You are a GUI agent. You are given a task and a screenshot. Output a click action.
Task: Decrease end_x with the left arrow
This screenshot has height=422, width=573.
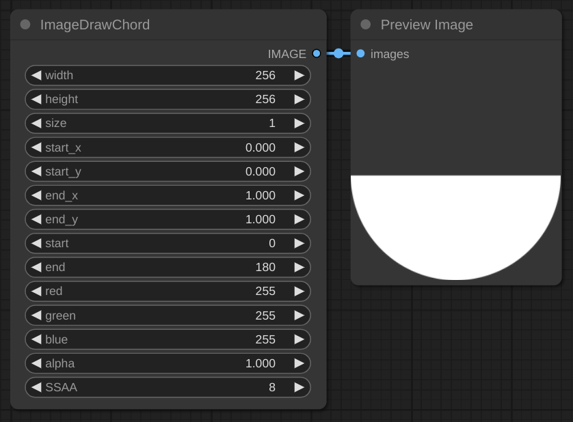point(36,195)
